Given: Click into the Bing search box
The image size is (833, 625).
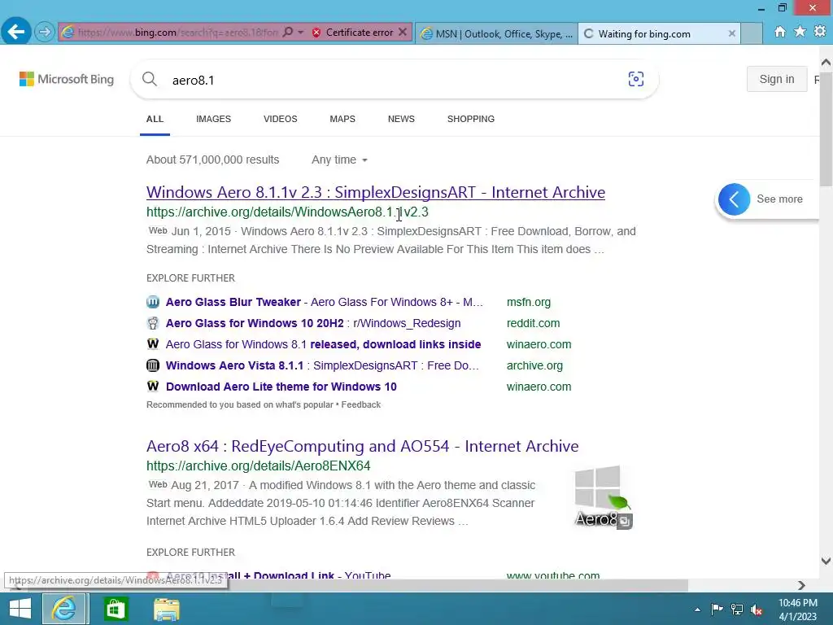Looking at the screenshot, I should tap(393, 80).
